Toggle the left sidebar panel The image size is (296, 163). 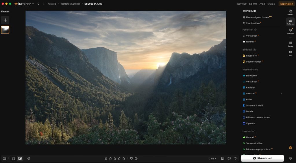[5, 158]
